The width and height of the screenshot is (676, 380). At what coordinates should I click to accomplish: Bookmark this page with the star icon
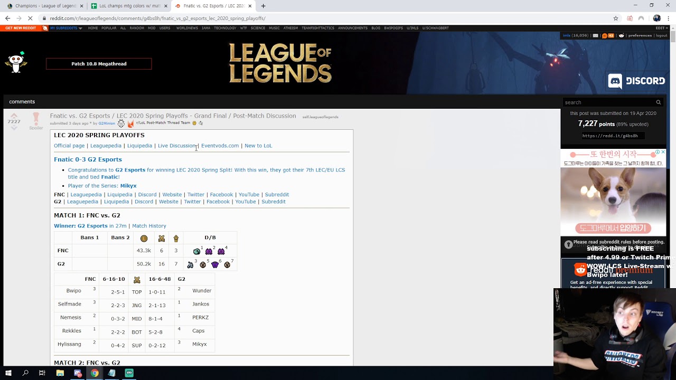(x=616, y=18)
